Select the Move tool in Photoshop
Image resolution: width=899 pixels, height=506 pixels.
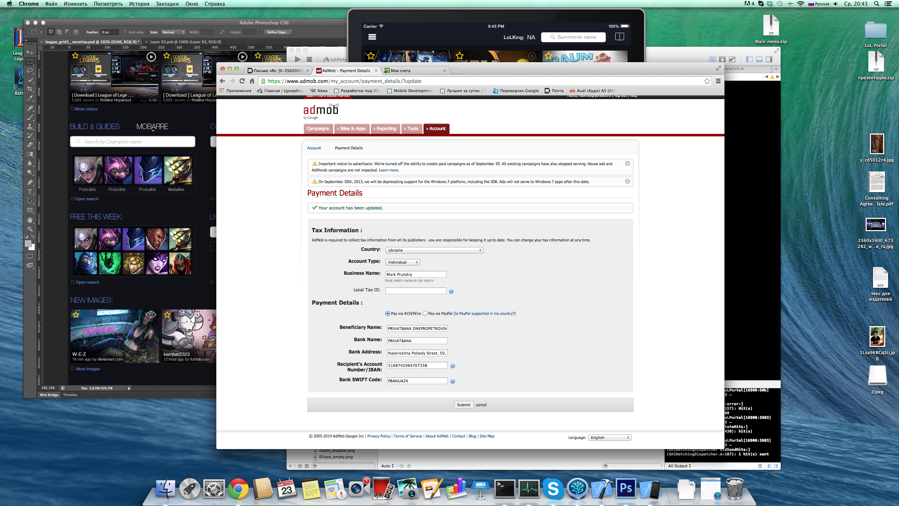tap(30, 52)
